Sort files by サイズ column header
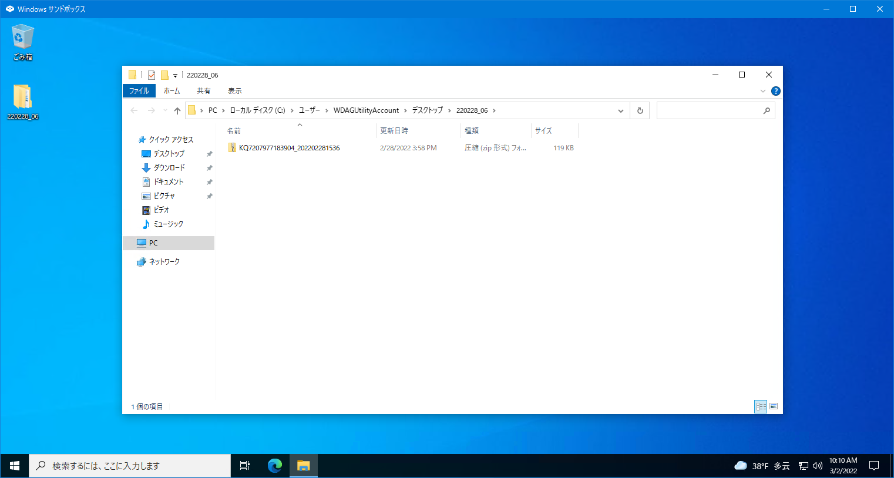 (x=543, y=130)
